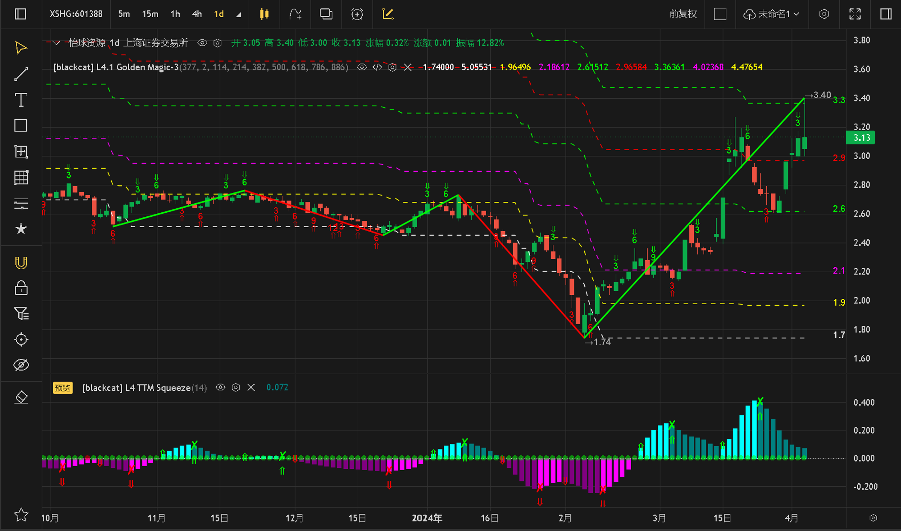The height and width of the screenshot is (531, 901).
Task: Open the cloud layout menu 未命名1
Action: (x=771, y=14)
